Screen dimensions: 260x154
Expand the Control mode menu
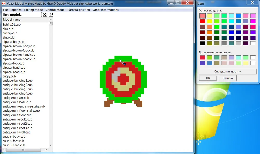click(x=55, y=10)
